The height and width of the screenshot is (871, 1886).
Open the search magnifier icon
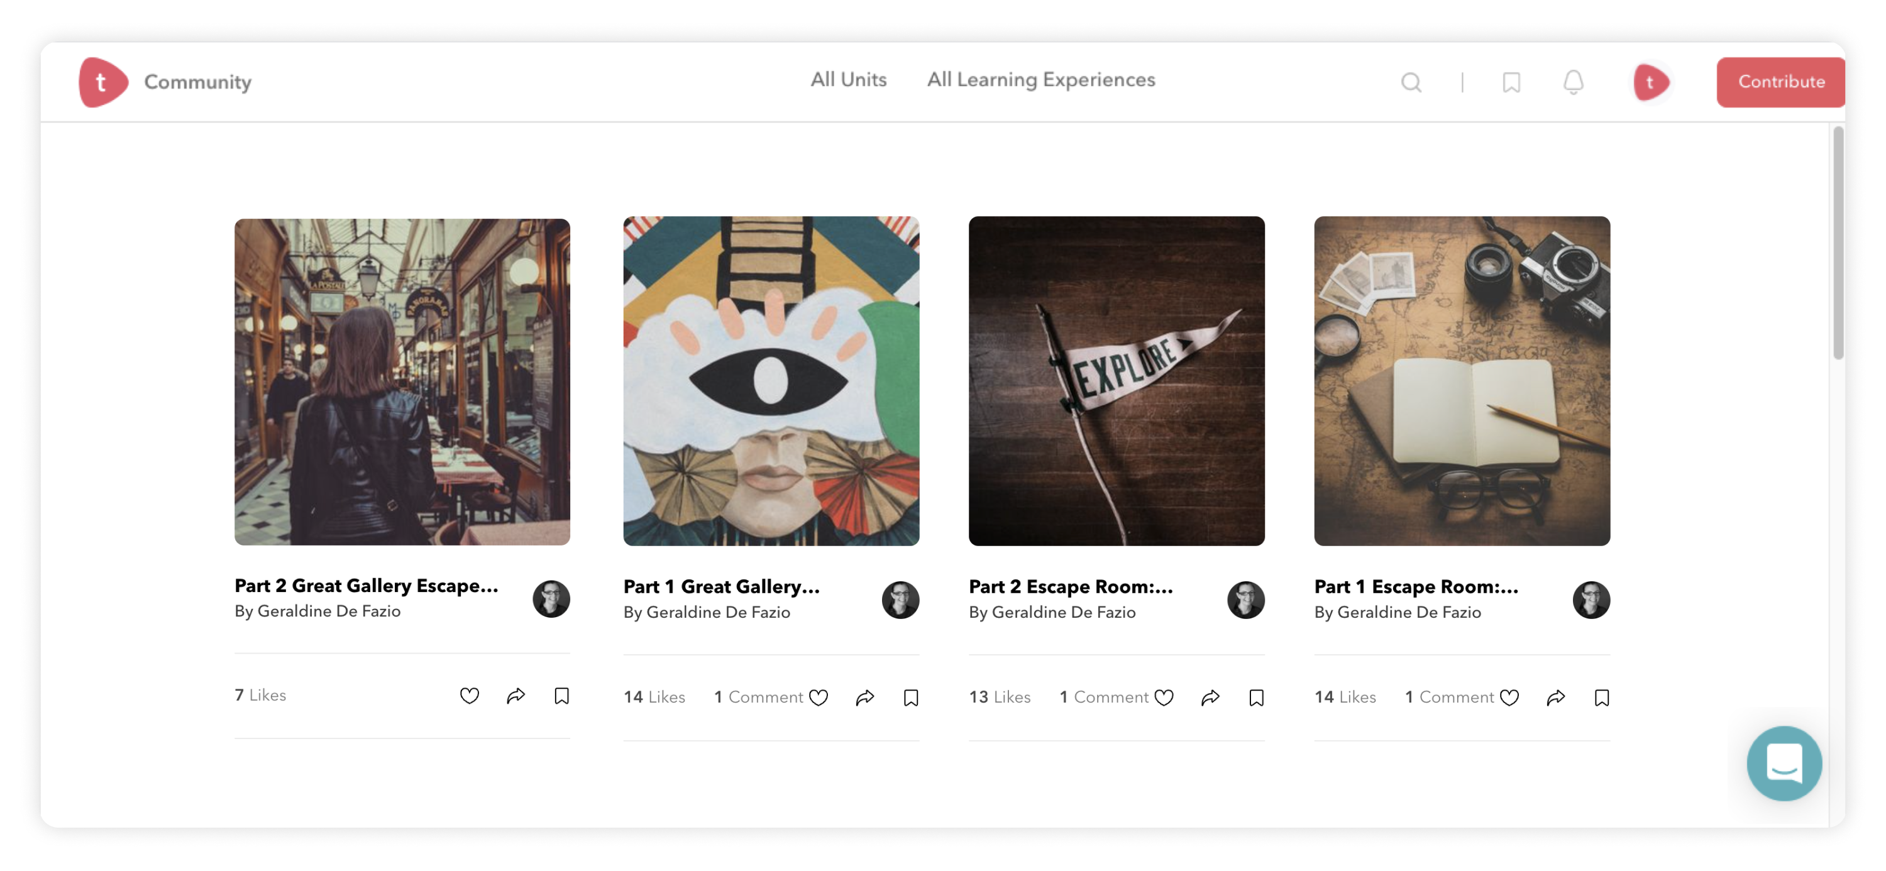pos(1410,82)
